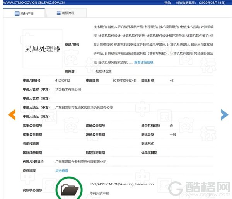
Task: Click the 灵犀处理器 trademark image
Action: [43, 49]
